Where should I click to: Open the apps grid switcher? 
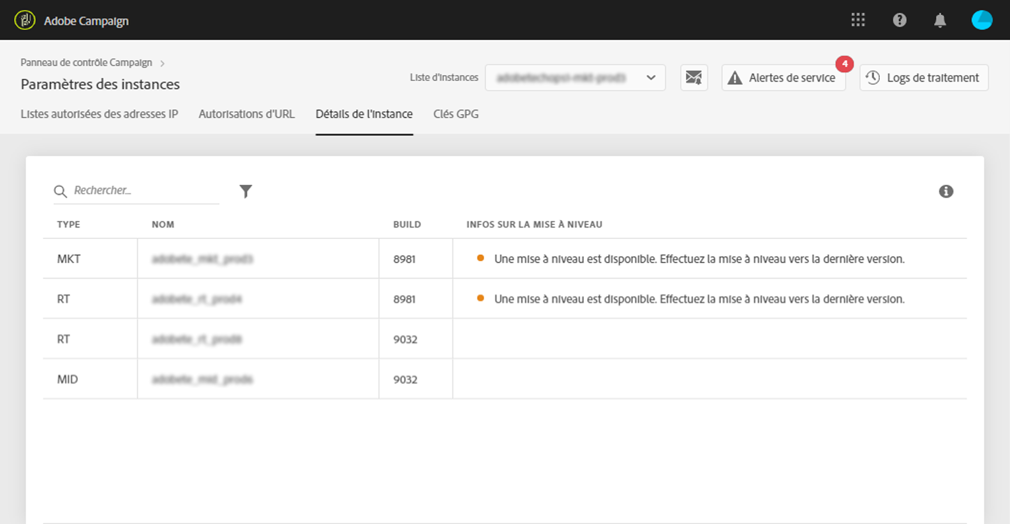(x=858, y=20)
